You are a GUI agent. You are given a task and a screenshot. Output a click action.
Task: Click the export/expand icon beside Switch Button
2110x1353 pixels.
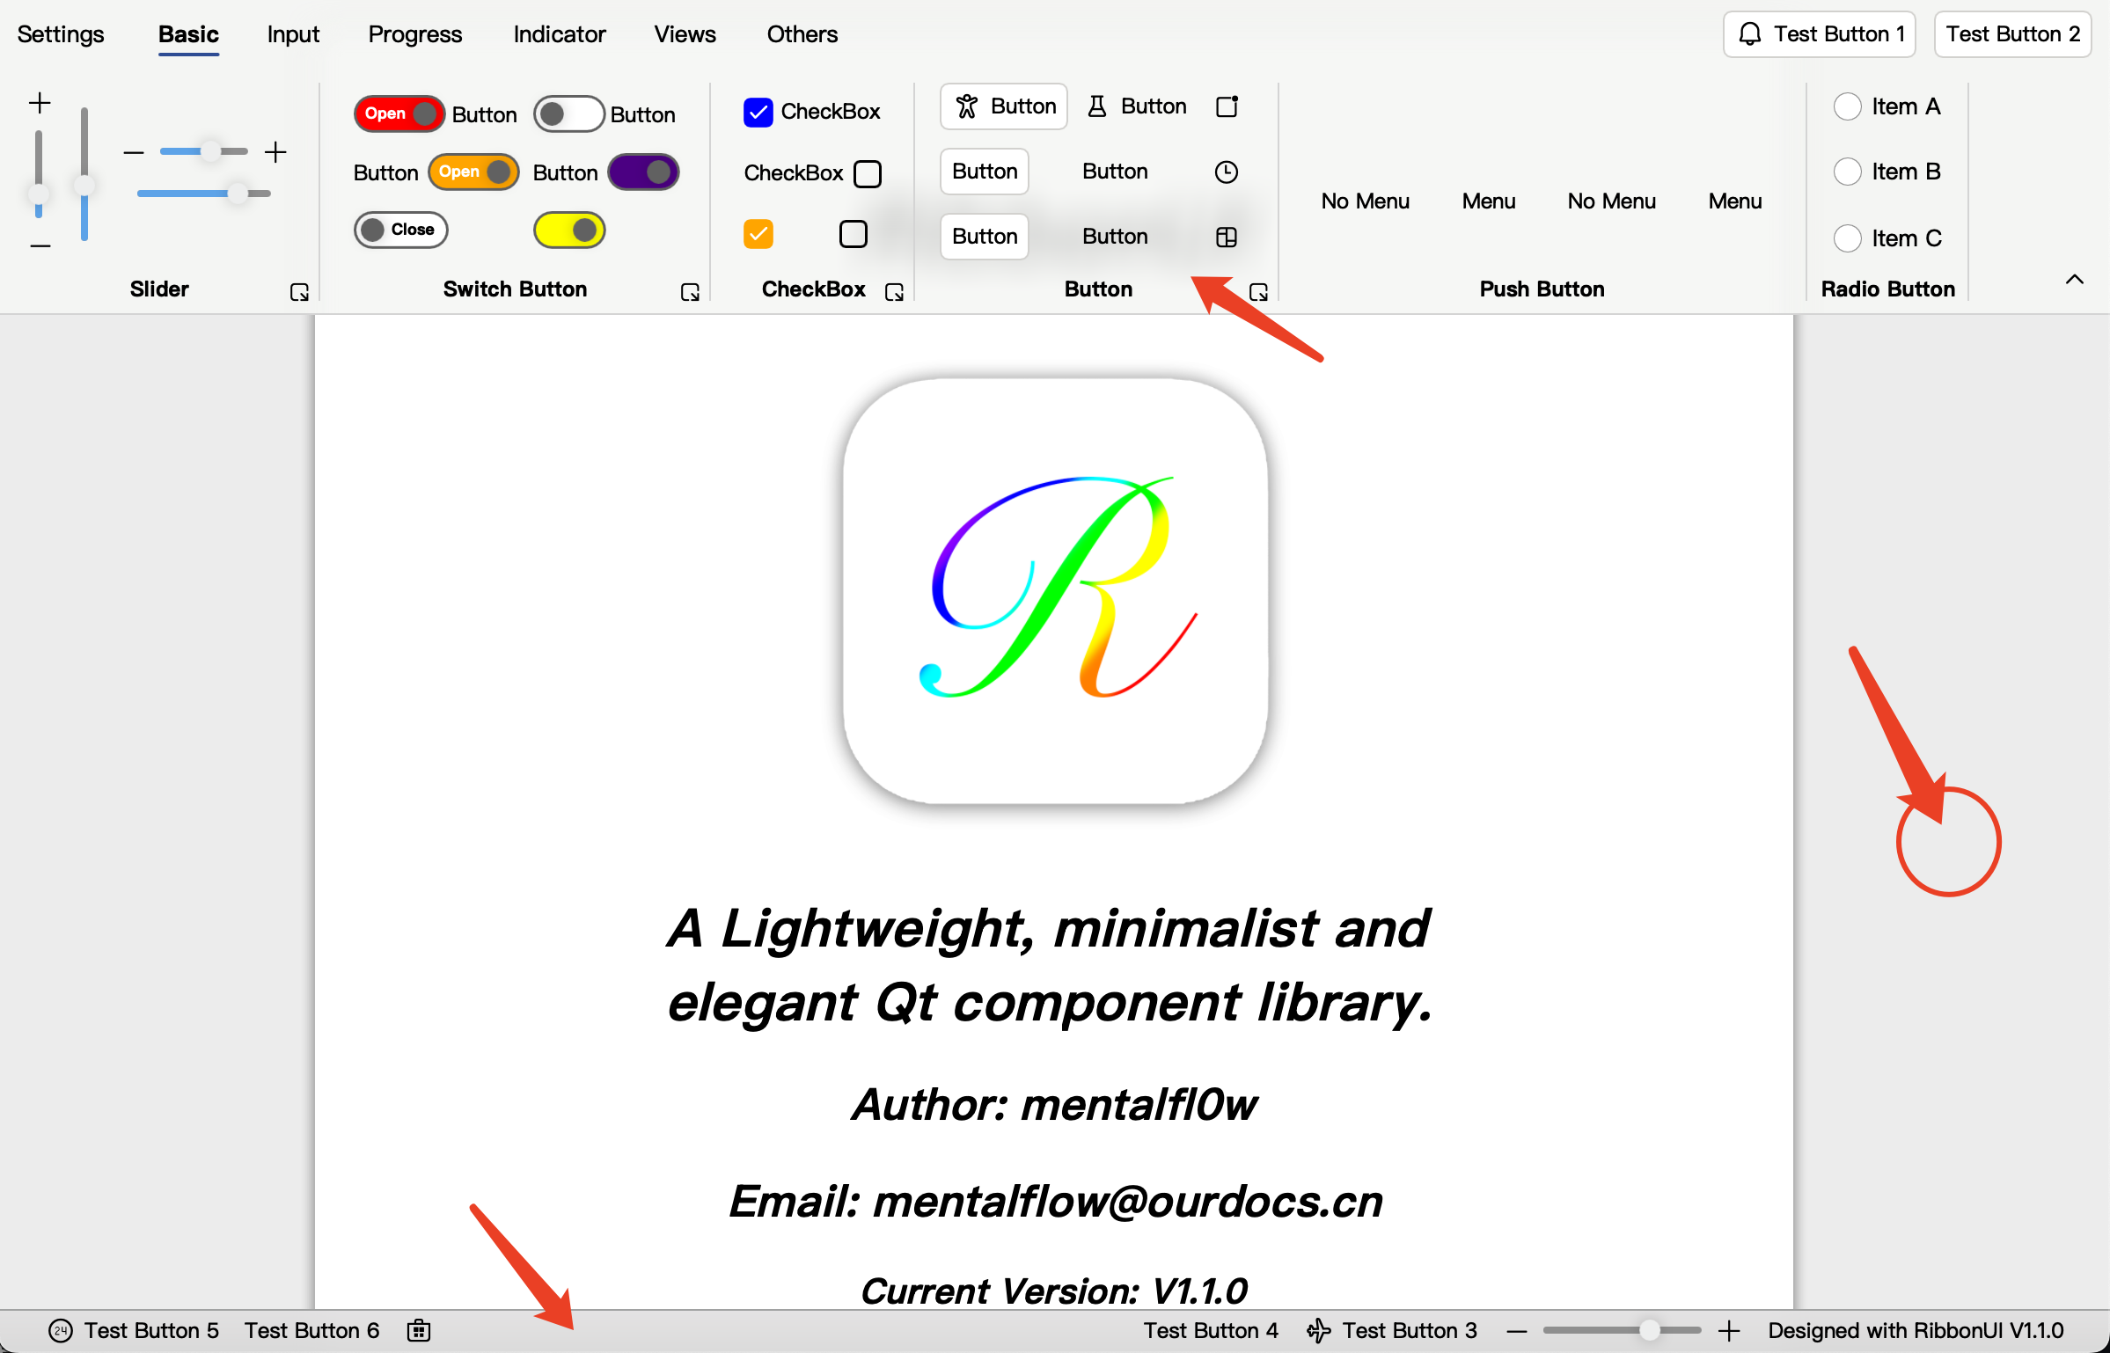(x=689, y=288)
